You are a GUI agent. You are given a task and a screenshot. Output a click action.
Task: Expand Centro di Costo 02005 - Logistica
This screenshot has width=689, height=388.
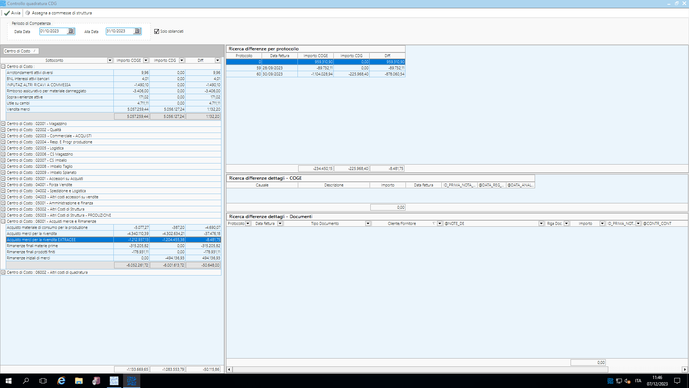[3, 148]
